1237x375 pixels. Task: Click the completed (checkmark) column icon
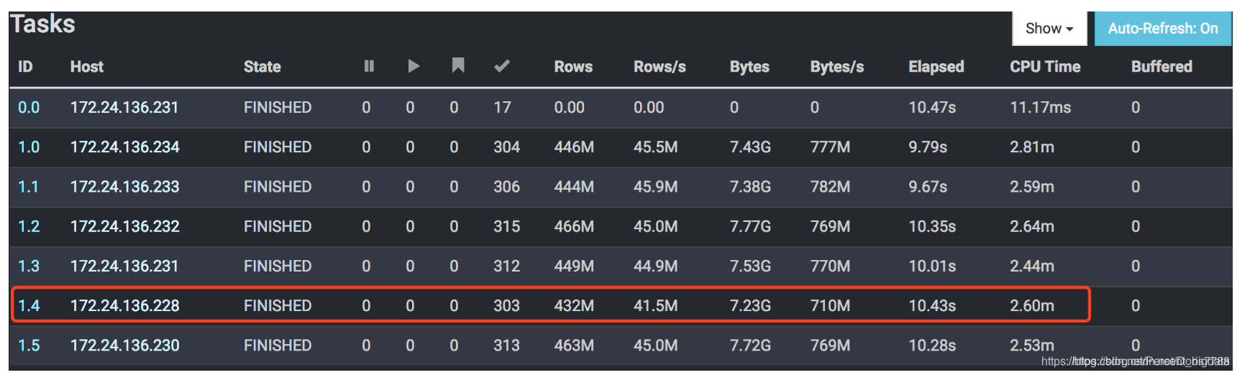pos(502,66)
